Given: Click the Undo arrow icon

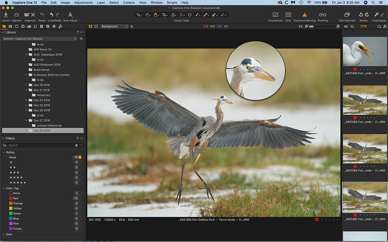Looking at the screenshot, I should tap(51, 15).
